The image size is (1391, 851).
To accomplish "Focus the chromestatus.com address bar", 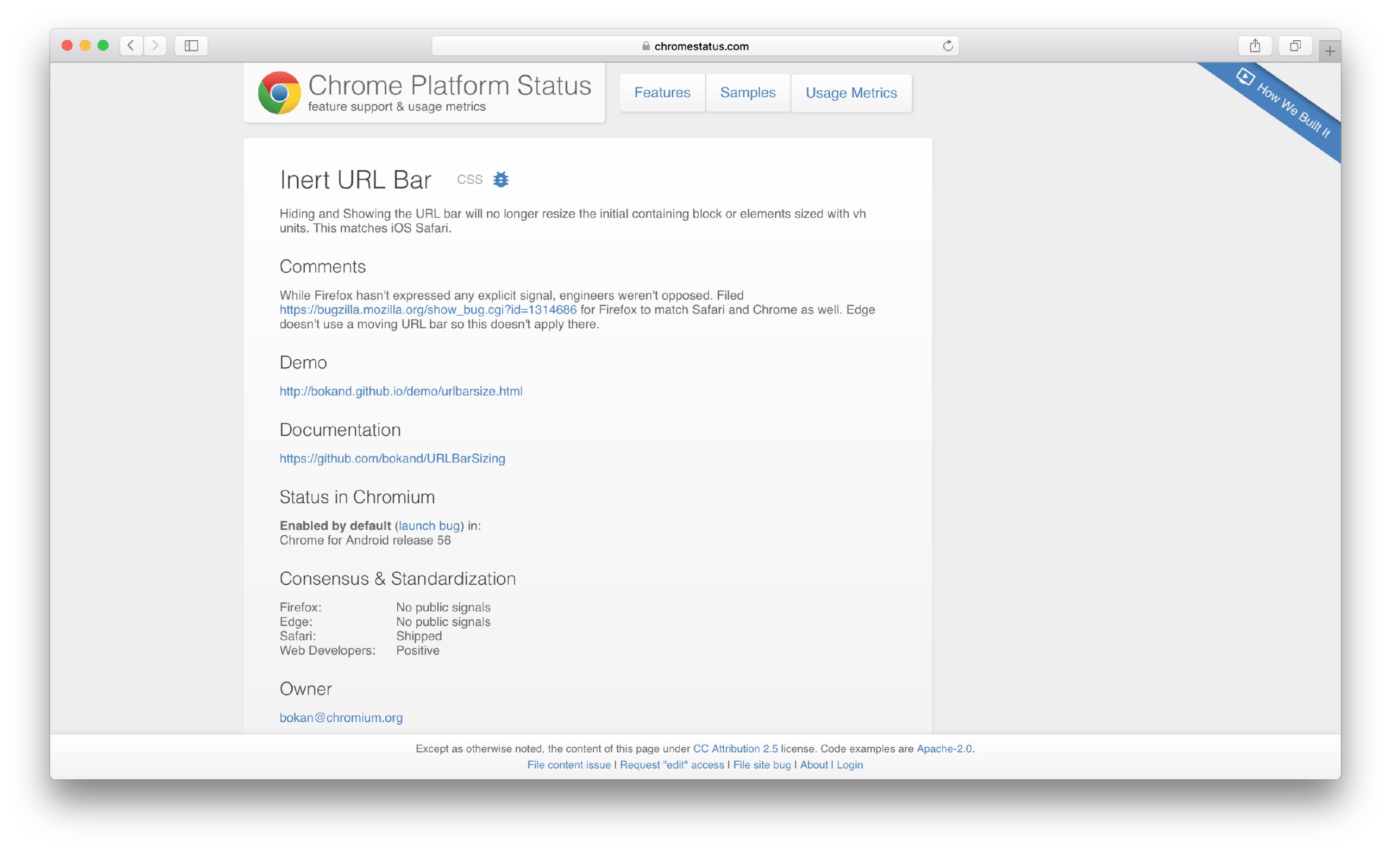I will click(695, 46).
